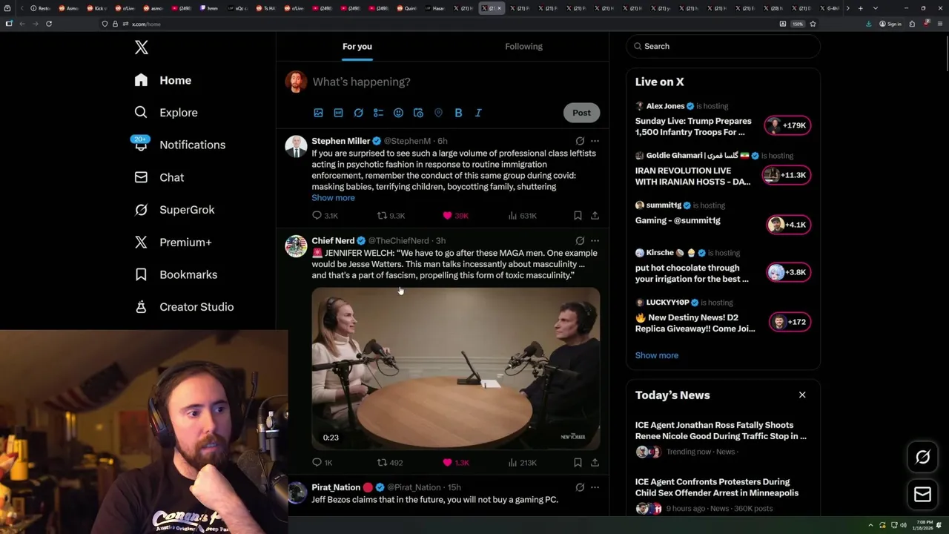This screenshot has width=949, height=534.
Task: Reply to Stephen Miller's post
Action: tap(325, 216)
